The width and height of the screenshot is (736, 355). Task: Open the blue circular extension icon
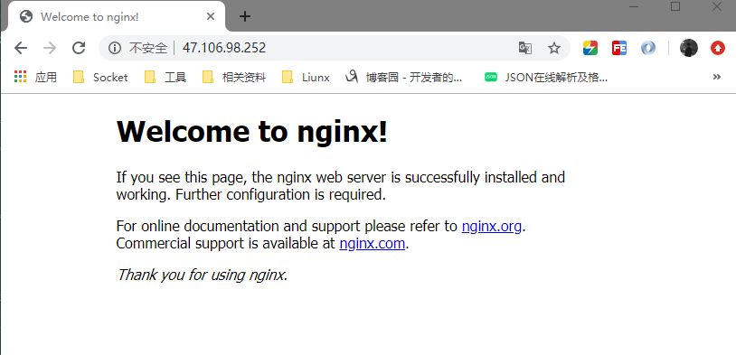[648, 48]
